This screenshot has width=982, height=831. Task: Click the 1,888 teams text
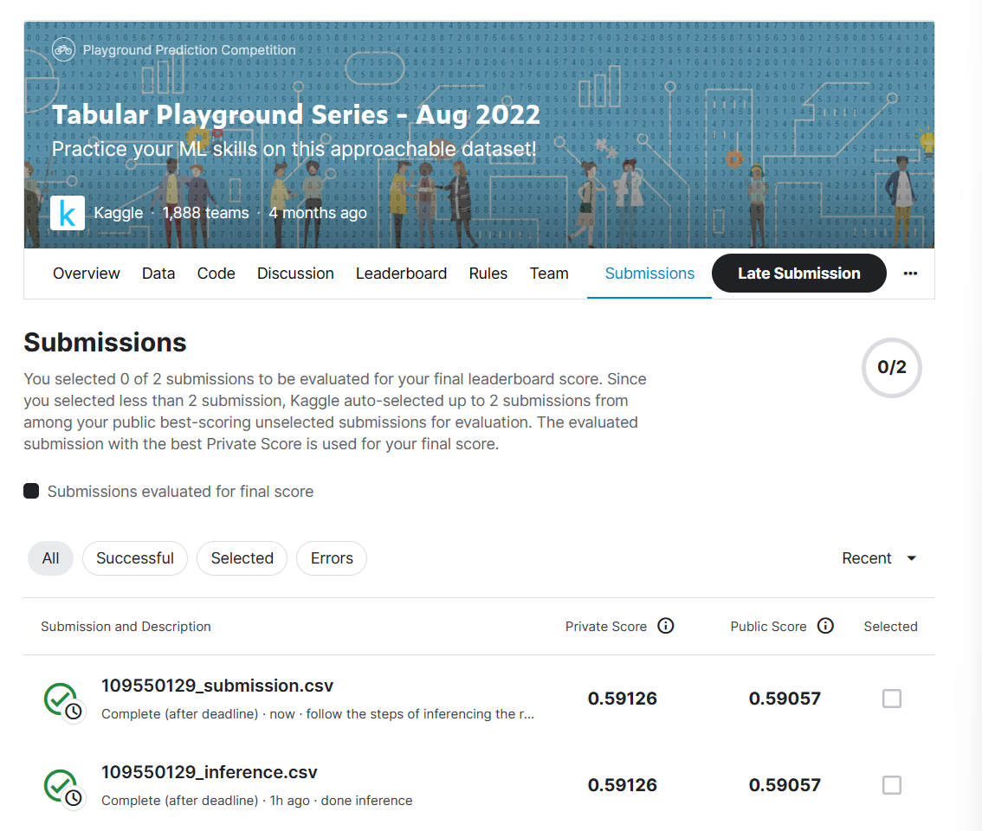[206, 213]
